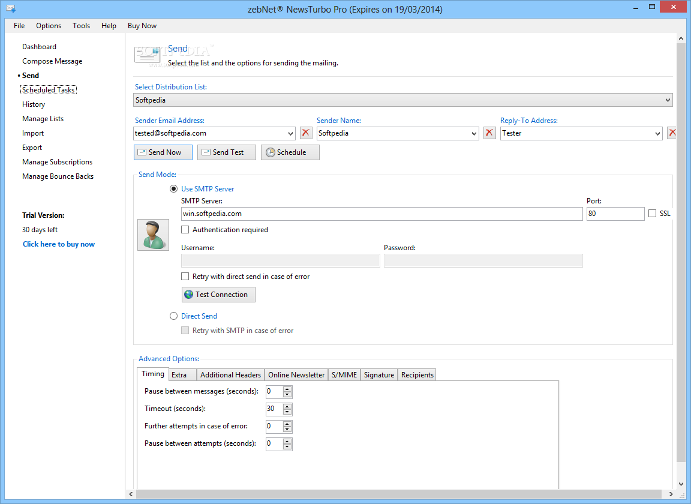The width and height of the screenshot is (691, 504).
Task: Open Import in sidebar
Action: click(33, 133)
